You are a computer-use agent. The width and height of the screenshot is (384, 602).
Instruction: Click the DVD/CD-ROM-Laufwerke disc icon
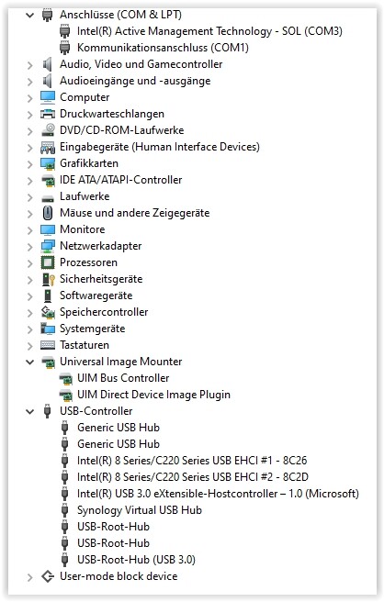[x=48, y=130]
